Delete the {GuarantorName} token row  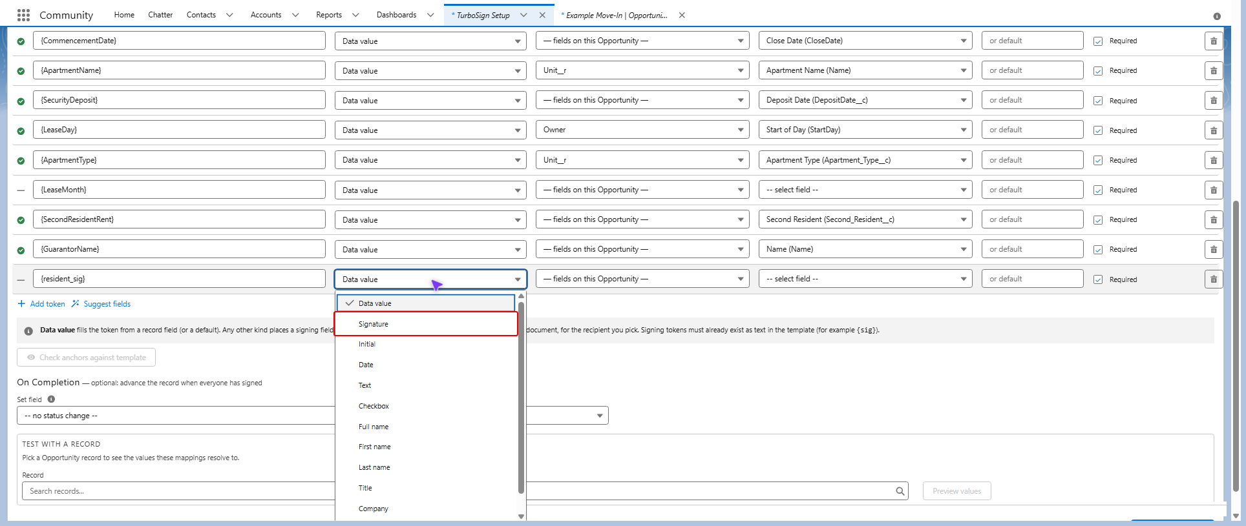(x=1213, y=249)
